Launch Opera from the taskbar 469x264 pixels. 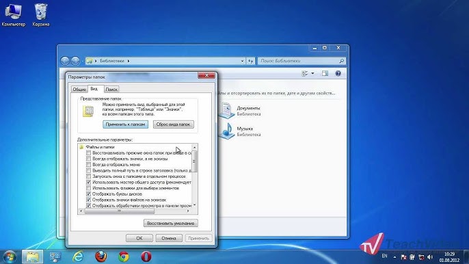[x=146, y=256]
